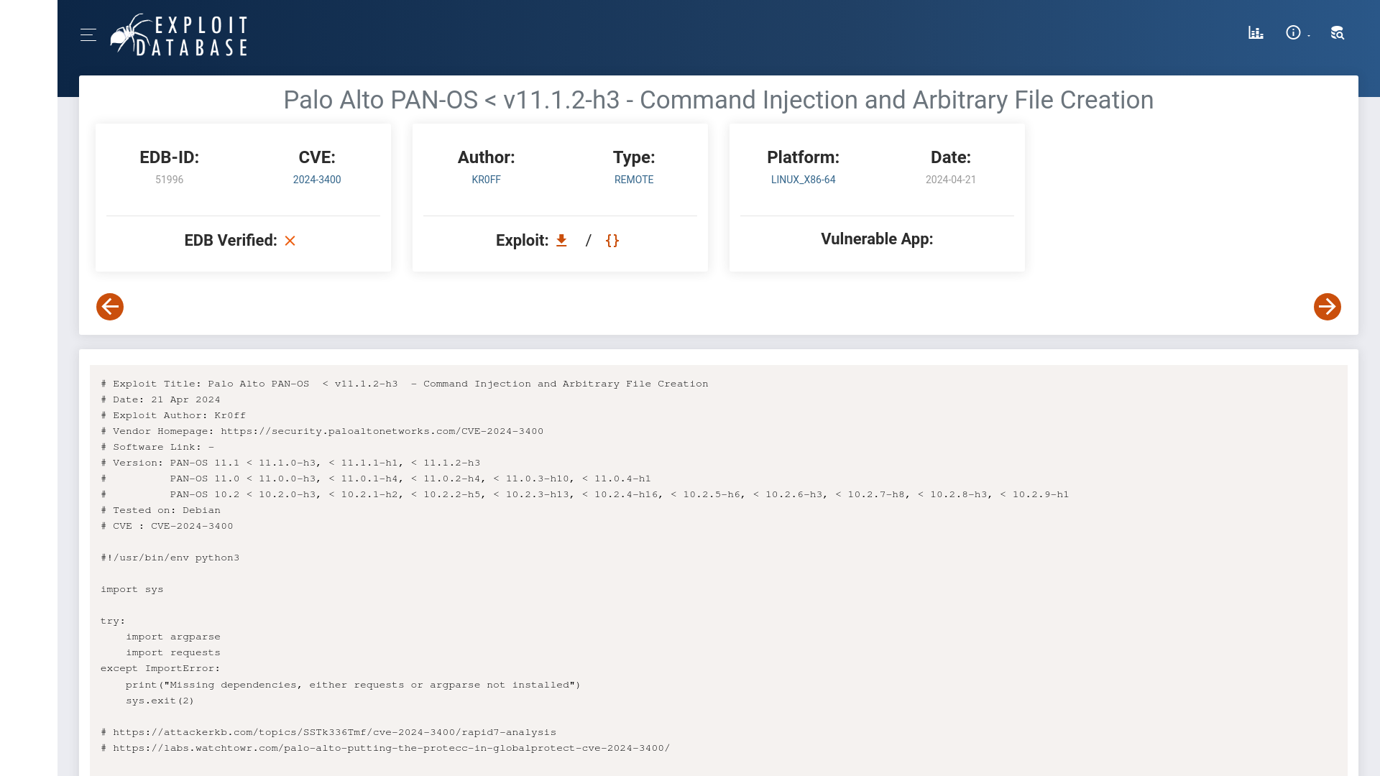
Task: Select the date value 2024-04-21
Action: 951,180
